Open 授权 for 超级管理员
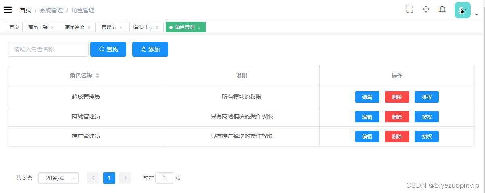 426,97
